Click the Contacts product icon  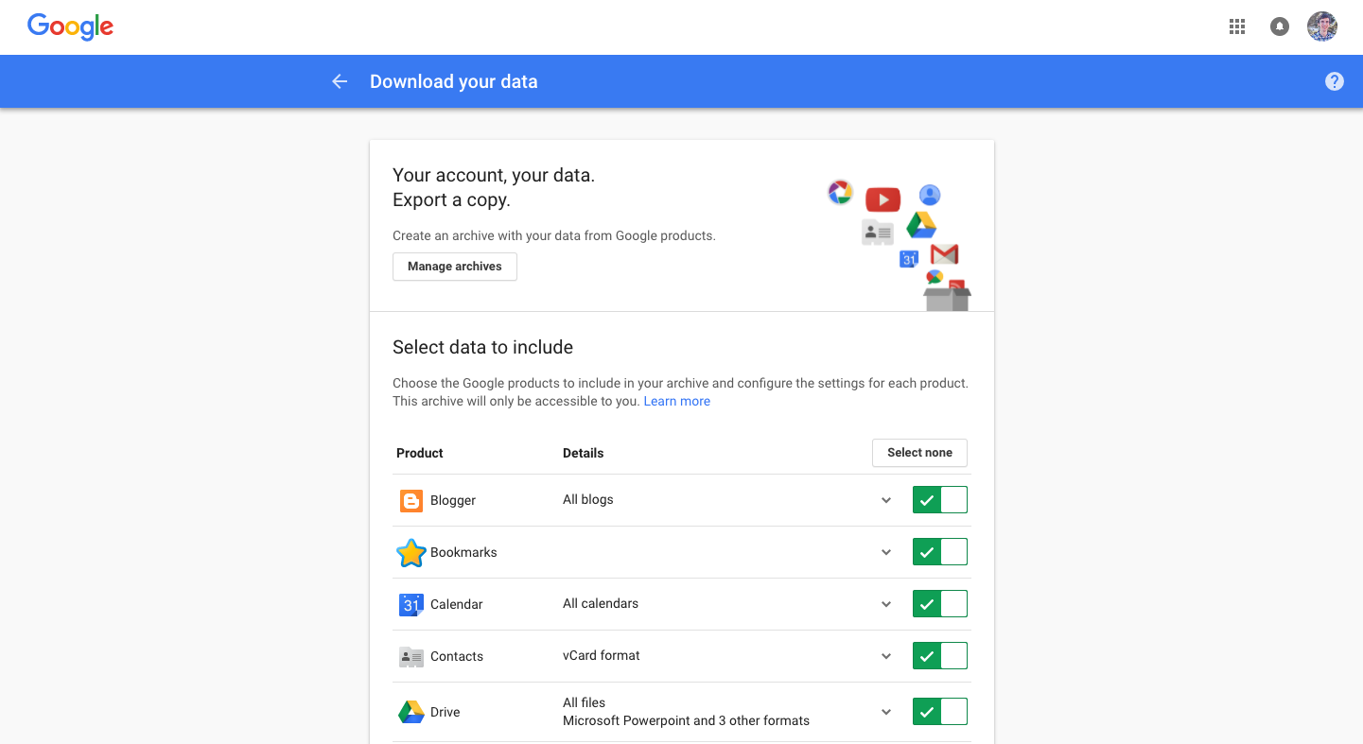411,656
